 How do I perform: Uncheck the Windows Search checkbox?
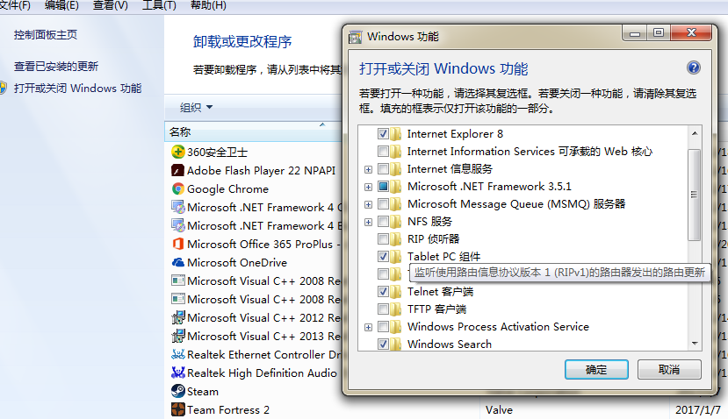(383, 344)
